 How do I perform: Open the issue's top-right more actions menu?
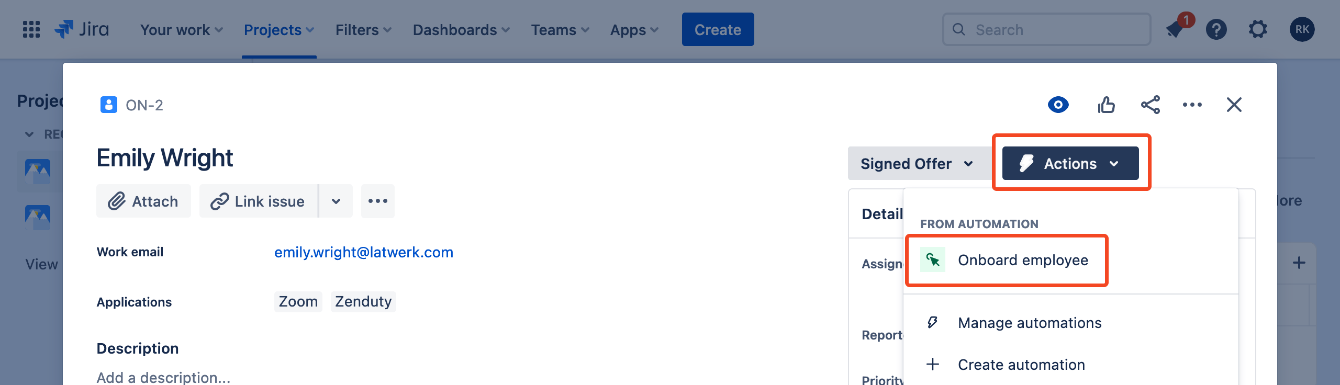(x=1192, y=105)
